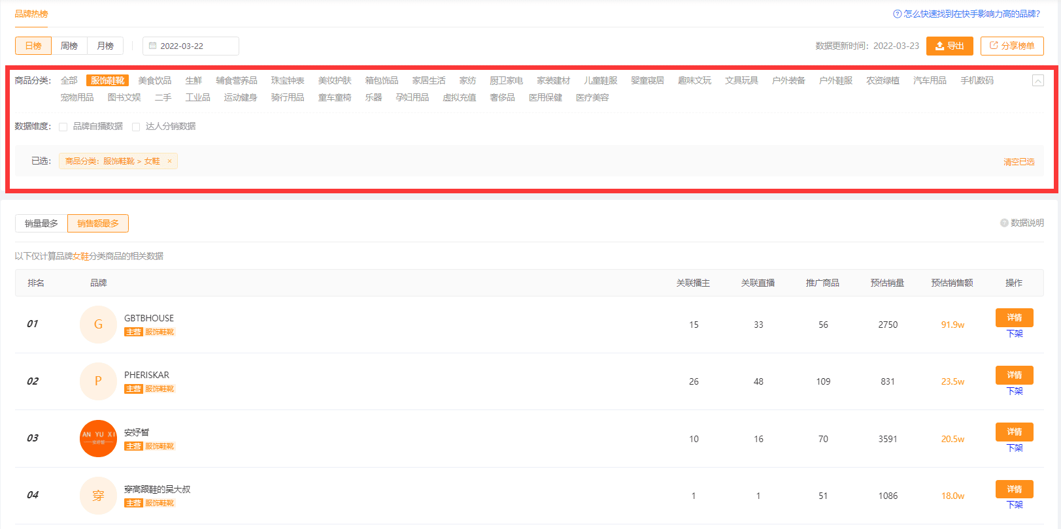View 详情 for 穿高跟鞋的吴大叔
Viewport: 1061px width, 529px height.
[x=1015, y=489]
